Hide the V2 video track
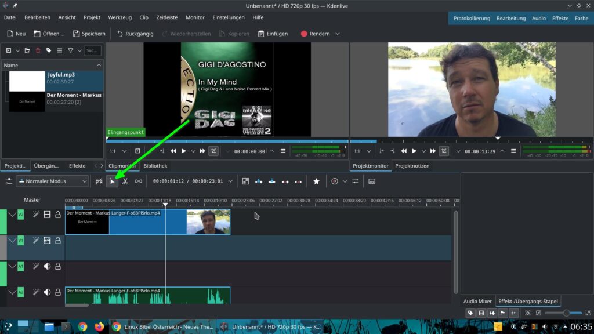This screenshot has width=594, height=334. (x=47, y=215)
